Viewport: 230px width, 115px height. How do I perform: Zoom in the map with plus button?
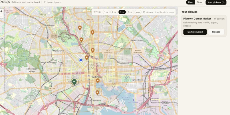(x=1, y=11)
